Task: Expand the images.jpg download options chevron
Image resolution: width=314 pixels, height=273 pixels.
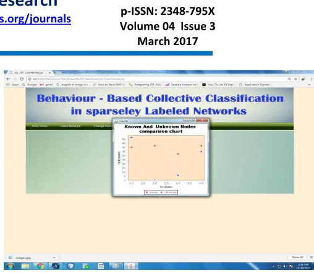Action: pos(54,258)
